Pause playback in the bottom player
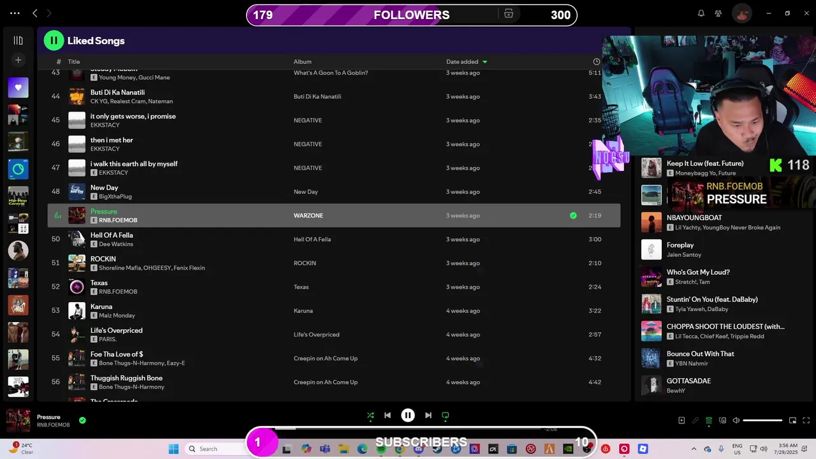This screenshot has width=816, height=459. click(408, 415)
